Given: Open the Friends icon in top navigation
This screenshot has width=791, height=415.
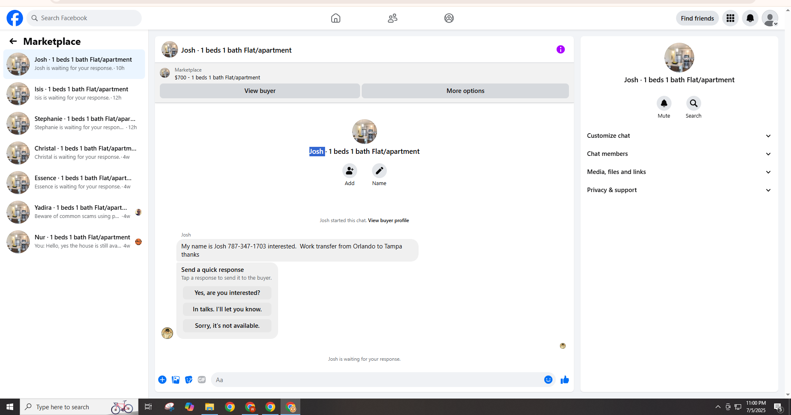Looking at the screenshot, I should [x=393, y=18].
